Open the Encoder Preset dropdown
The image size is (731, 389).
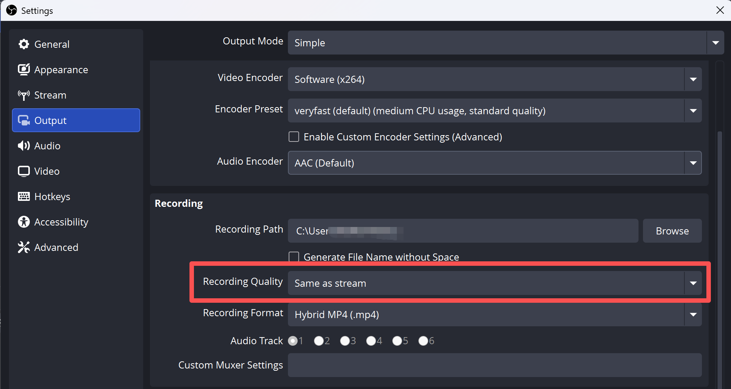495,111
